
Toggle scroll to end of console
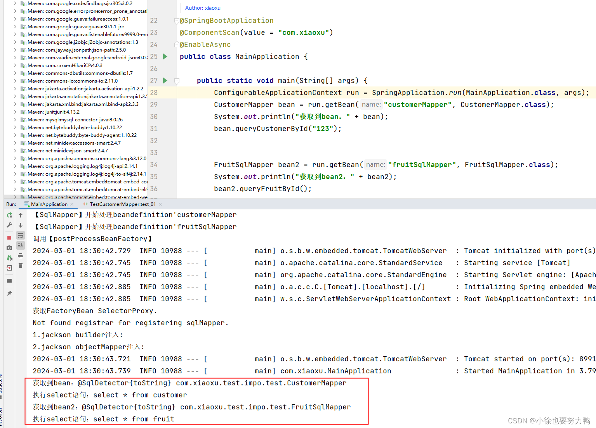(x=21, y=245)
